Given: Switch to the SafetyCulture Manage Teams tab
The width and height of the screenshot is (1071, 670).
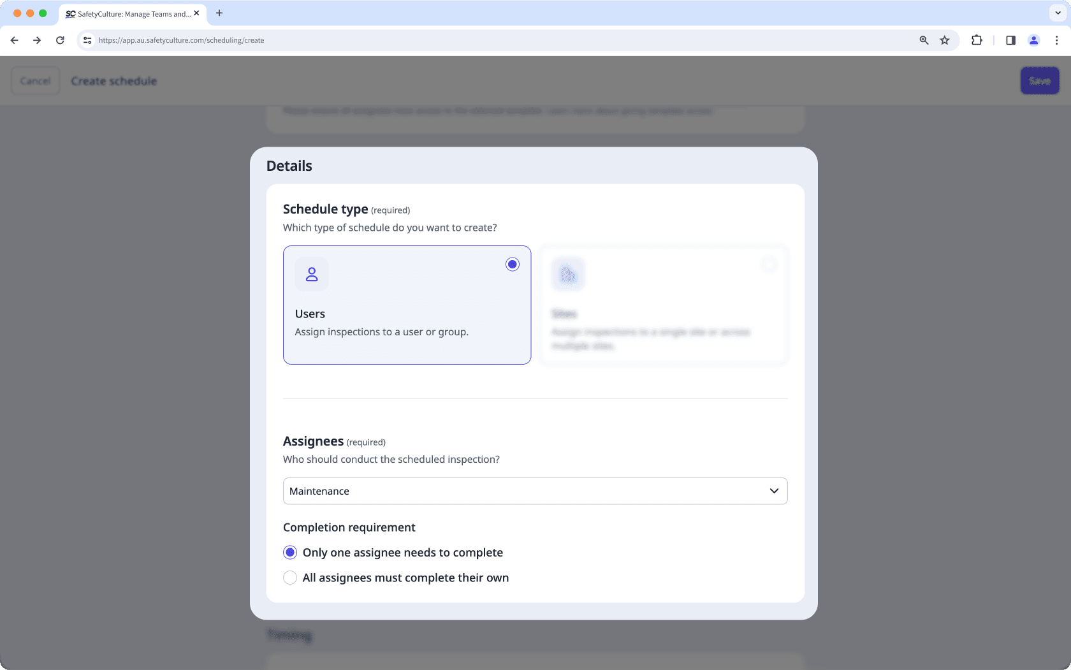Looking at the screenshot, I should [127, 13].
